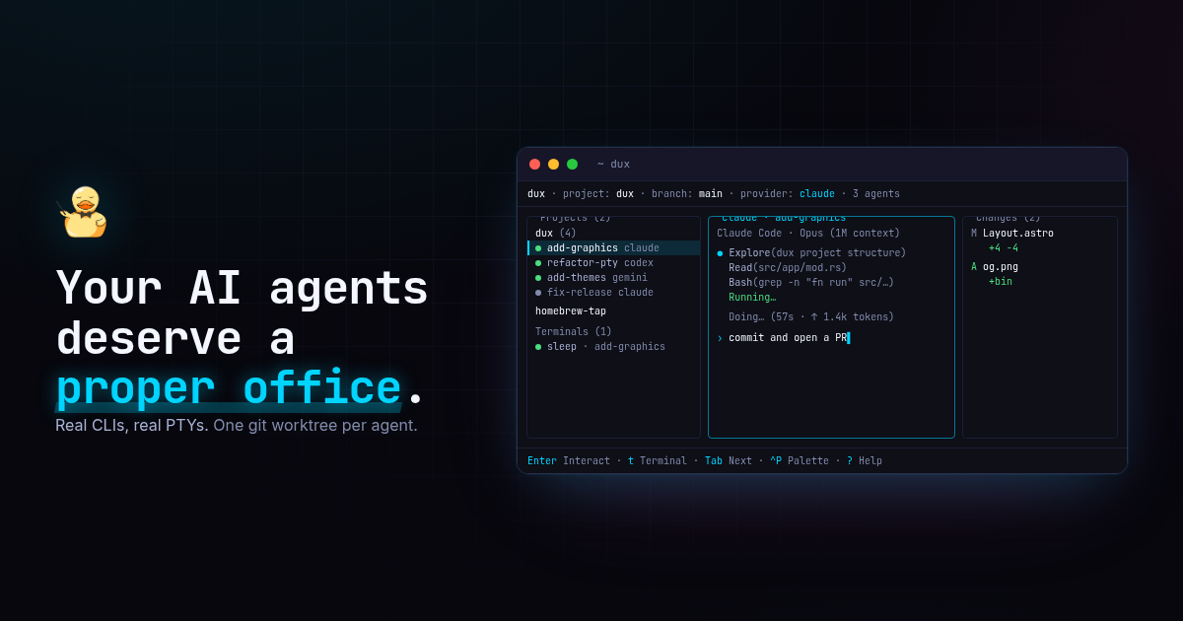Click the ~ dux window title

613,165
